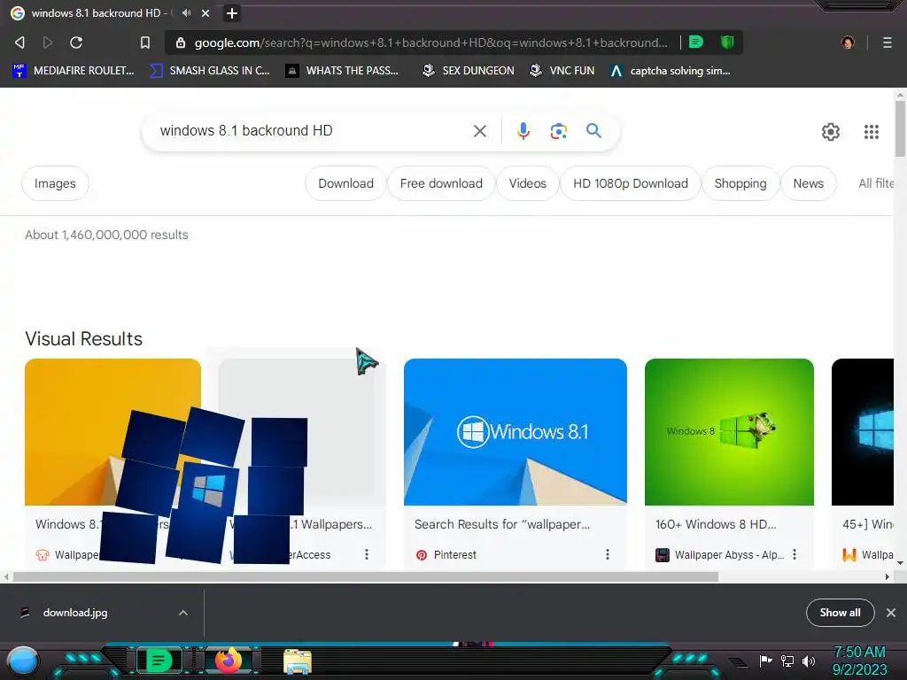Open the green chat extension icon in address bar
This screenshot has width=907, height=680.
tap(696, 42)
